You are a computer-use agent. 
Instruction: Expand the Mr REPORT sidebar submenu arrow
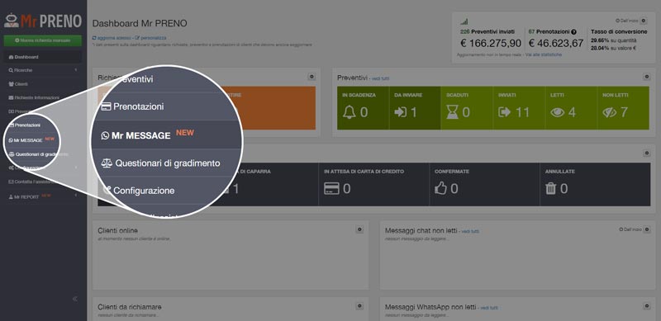76,196
